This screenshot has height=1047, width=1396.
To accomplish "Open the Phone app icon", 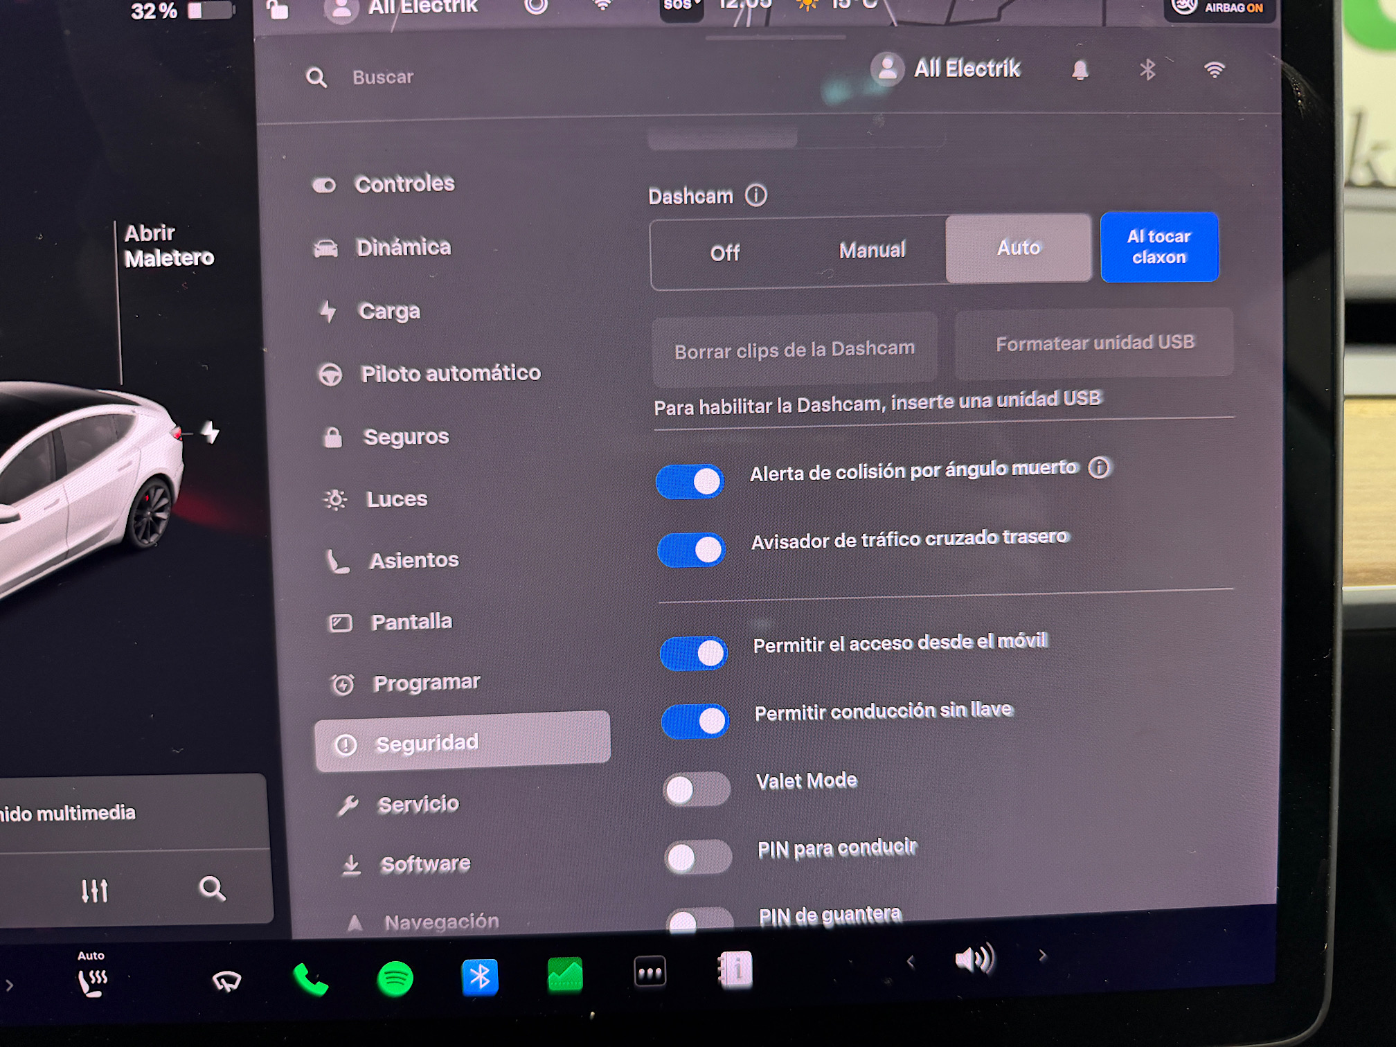I will (310, 979).
